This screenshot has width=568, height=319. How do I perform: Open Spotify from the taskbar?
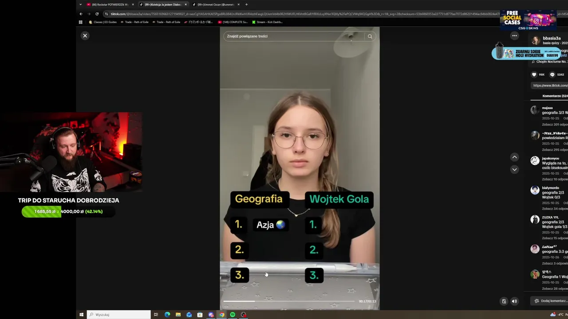(x=233, y=315)
